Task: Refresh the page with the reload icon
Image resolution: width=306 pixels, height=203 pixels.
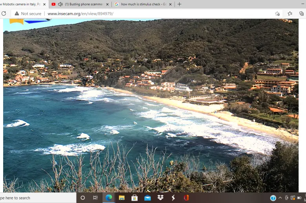Action: point(4,13)
